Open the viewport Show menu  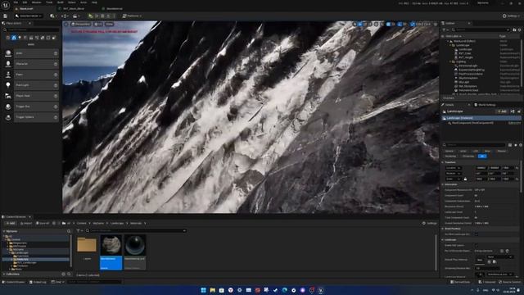click(x=109, y=24)
